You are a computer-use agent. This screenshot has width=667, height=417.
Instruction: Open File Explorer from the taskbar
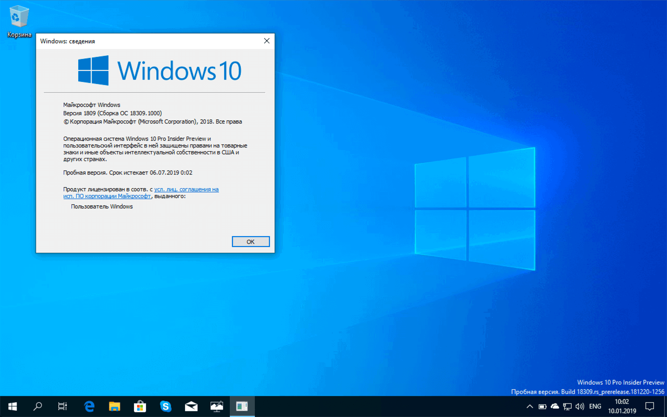114,406
